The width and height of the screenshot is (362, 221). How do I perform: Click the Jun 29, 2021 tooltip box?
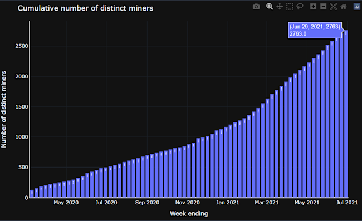point(315,30)
